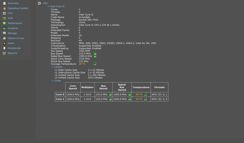
Task: Open Peripherals label in sidebar
Action: [14, 48]
